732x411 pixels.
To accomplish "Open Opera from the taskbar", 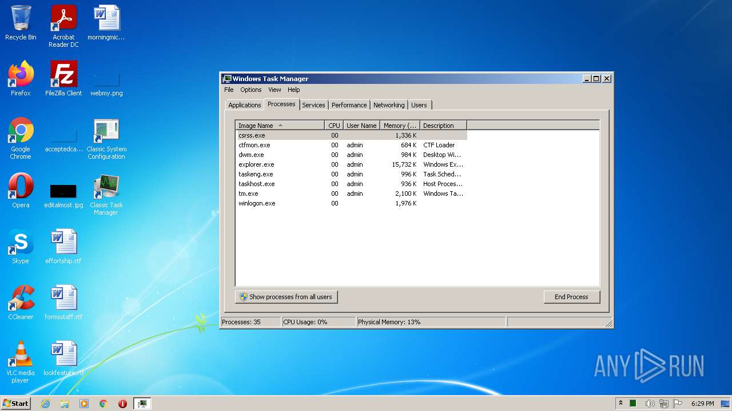I will coord(122,404).
